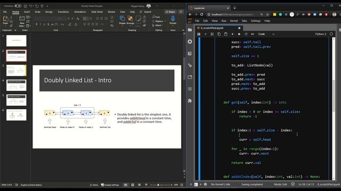The image size is (341, 191).
Task: Open table of contents sidebar icon
Action: pyautogui.click(x=190, y=89)
